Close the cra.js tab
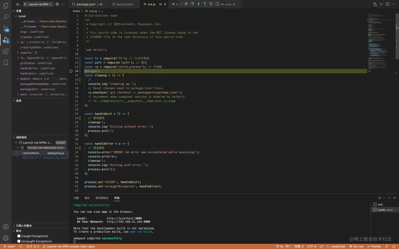This screenshot has height=249, width=399. (x=165, y=4)
